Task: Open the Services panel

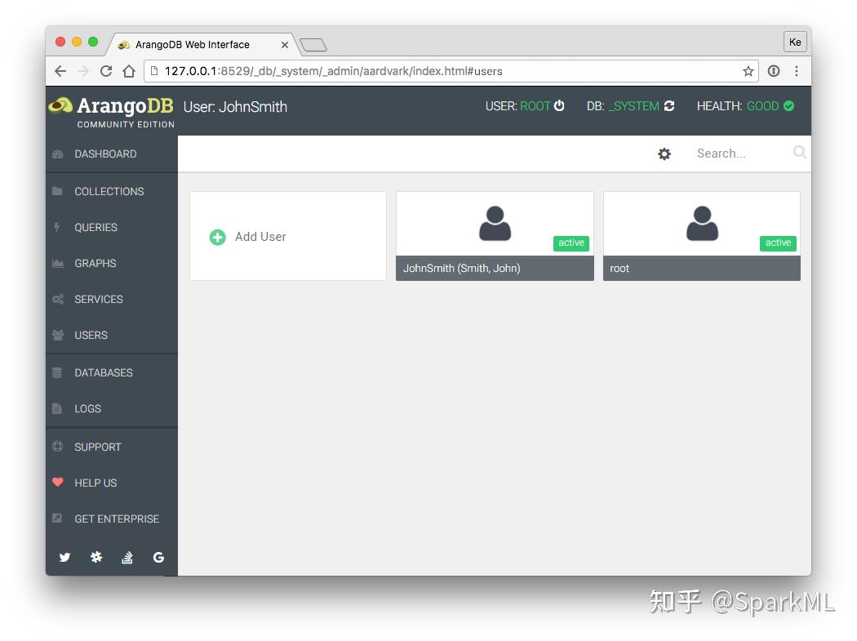Action: pos(98,299)
